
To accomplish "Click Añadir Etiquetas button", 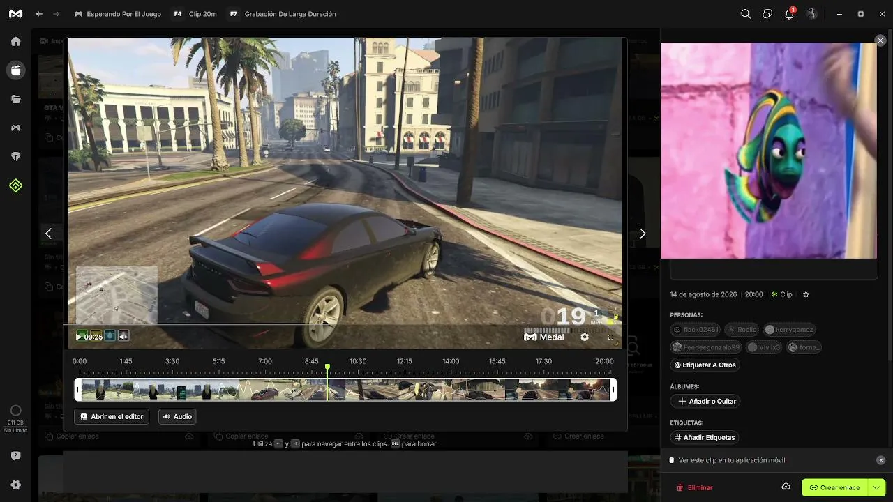I will pos(704,437).
